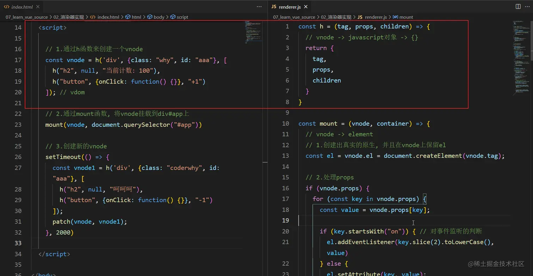Open 02_渲染器实现 breadcrumb in right editor
533x276 pixels.
(336, 17)
